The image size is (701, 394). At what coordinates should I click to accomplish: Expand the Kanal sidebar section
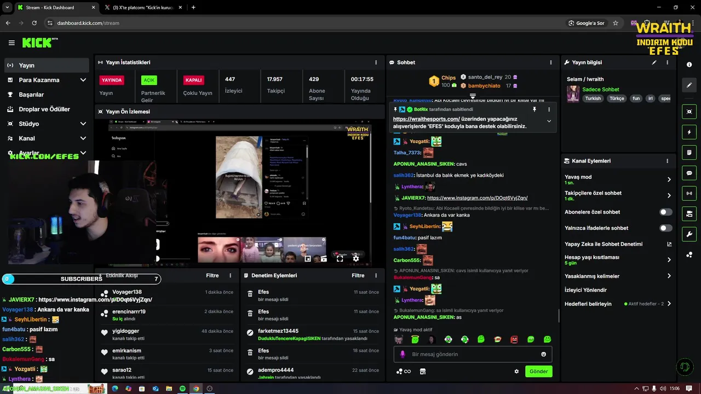pyautogui.click(x=83, y=138)
